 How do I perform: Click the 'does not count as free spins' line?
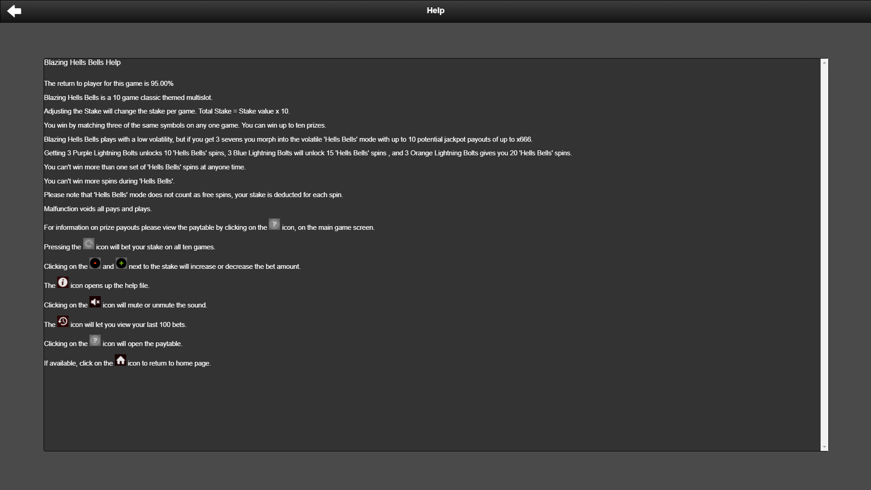(x=193, y=195)
